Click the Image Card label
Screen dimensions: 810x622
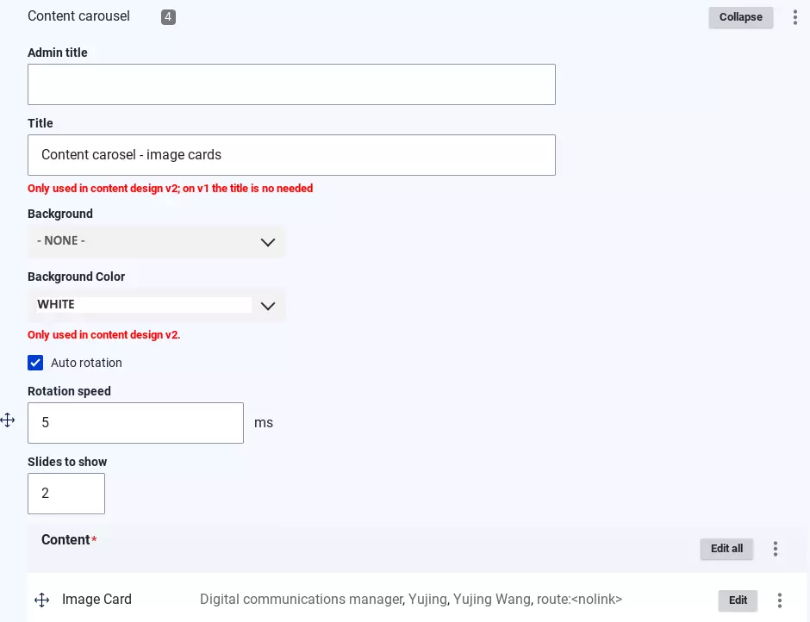tap(97, 600)
